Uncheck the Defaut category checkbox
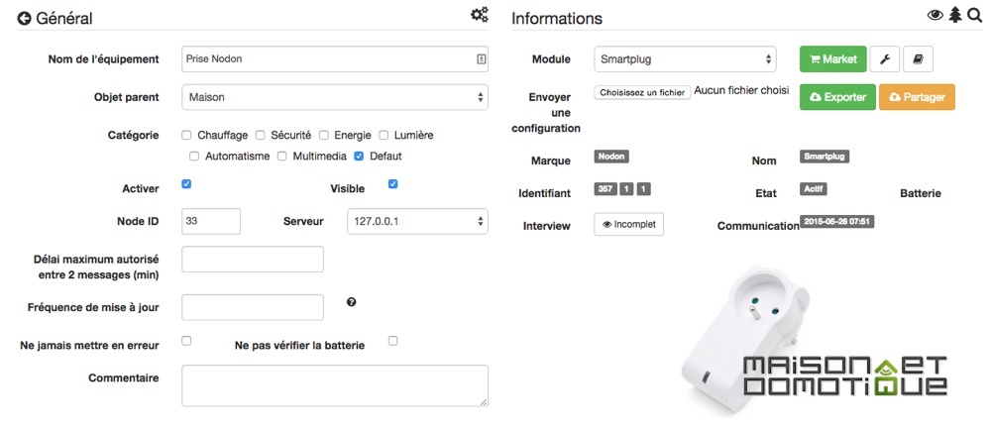This screenshot has height=430, width=991. point(359,156)
